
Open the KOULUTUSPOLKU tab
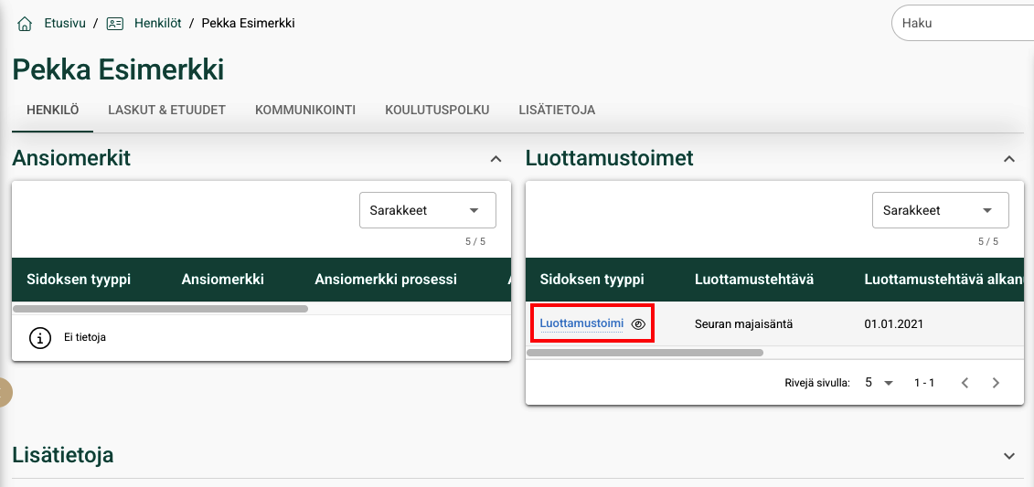click(x=437, y=110)
